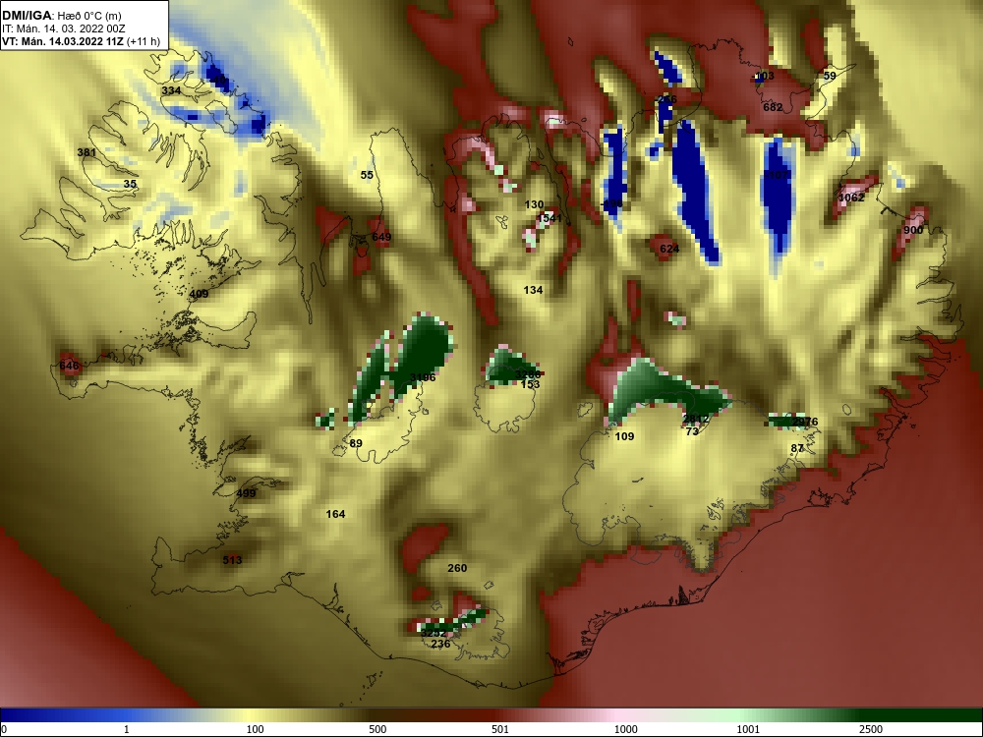Click the map value 236
This screenshot has height=737, width=983.
[440, 644]
